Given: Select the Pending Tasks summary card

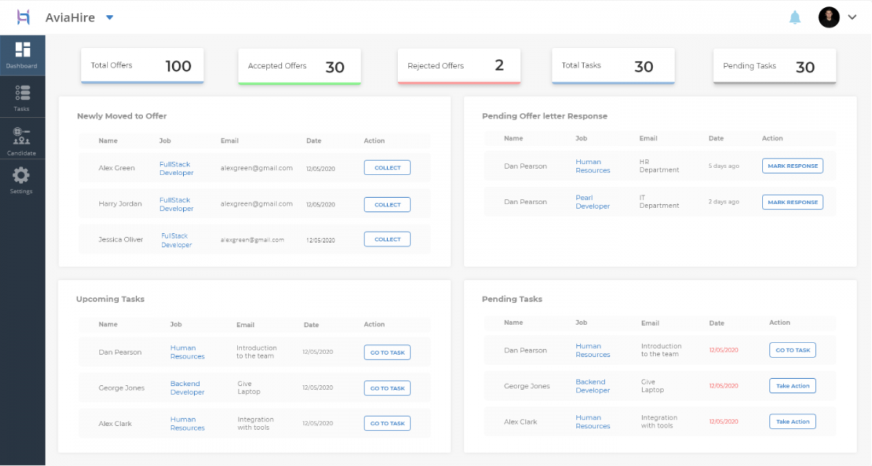Looking at the screenshot, I should (775, 66).
